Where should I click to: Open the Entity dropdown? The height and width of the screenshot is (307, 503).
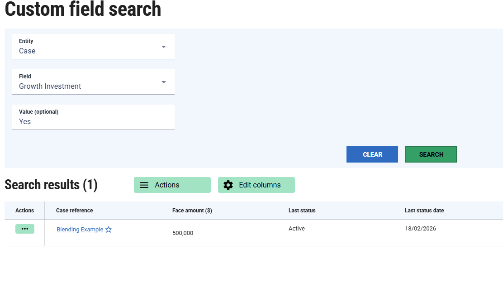[93, 47]
